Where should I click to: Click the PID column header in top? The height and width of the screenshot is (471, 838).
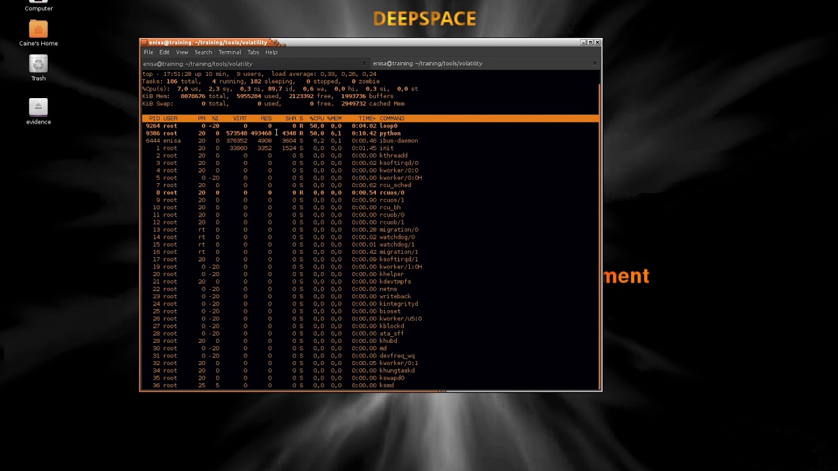(x=155, y=118)
